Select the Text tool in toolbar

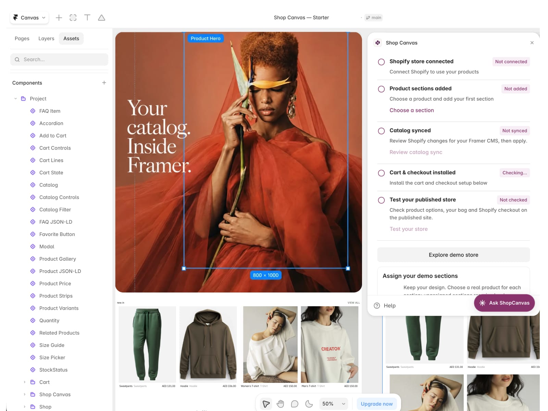pos(87,17)
